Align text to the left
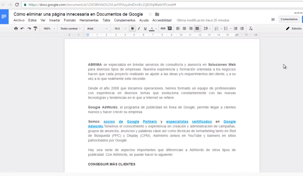303x176 pixels. click(x=178, y=29)
